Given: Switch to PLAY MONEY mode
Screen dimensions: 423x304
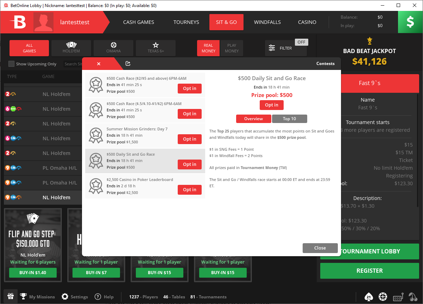Looking at the screenshot, I should [232, 48].
